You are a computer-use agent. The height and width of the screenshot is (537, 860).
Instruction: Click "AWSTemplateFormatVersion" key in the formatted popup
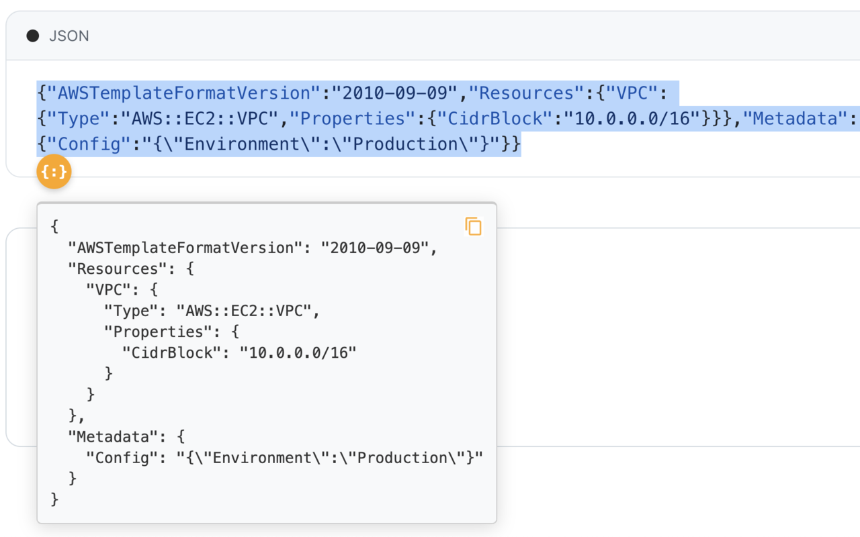pos(185,248)
